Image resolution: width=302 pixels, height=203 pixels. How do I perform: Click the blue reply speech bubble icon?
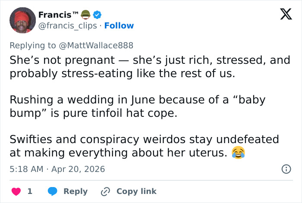point(53,191)
